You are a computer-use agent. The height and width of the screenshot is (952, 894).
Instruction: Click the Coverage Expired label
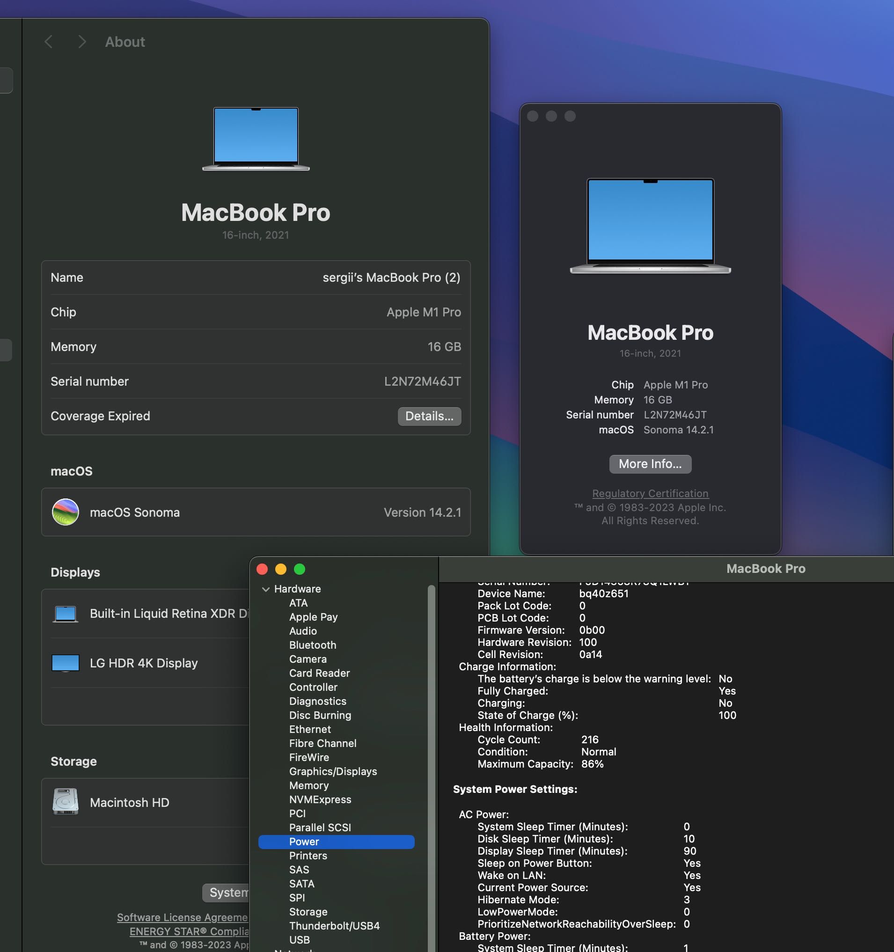pos(100,416)
